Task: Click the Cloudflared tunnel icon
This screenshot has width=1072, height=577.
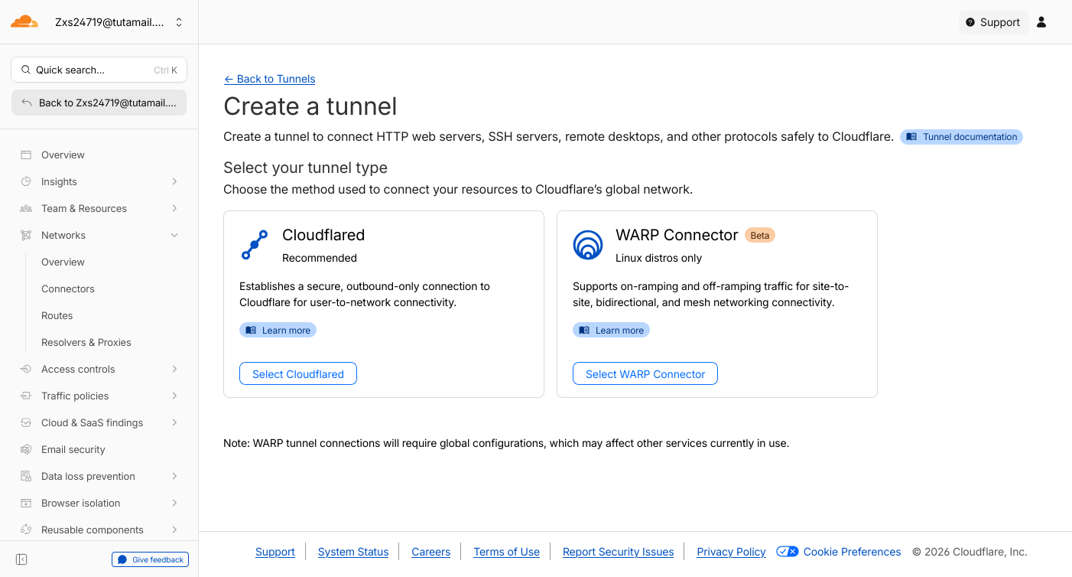Action: click(x=255, y=245)
